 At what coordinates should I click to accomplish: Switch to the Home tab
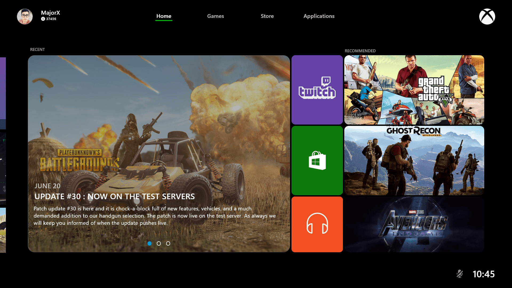(164, 16)
